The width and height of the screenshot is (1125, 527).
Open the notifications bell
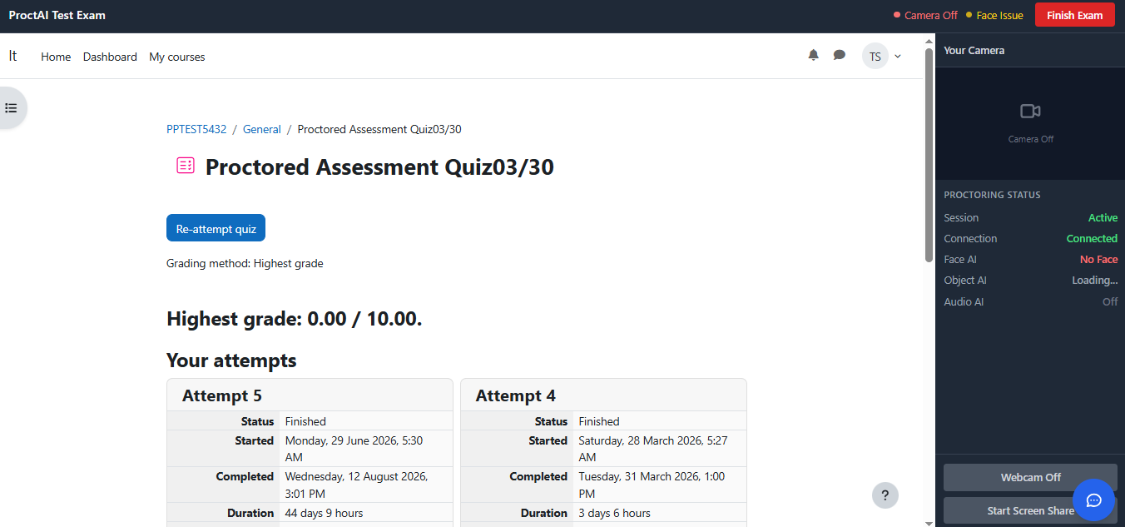[x=814, y=55]
